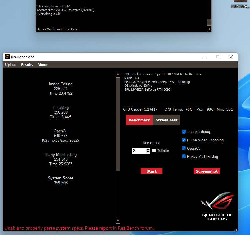Uncheck Heavy Multitasking test
Screen dimensions: 250x235
tap(184, 156)
